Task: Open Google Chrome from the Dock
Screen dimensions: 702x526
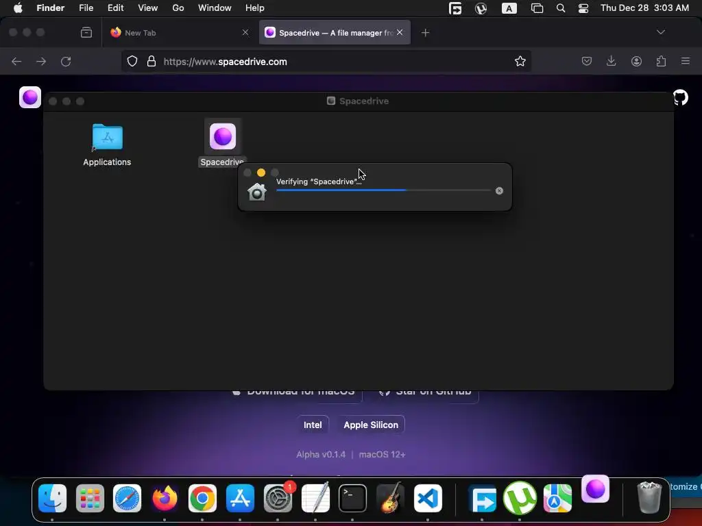Action: coord(202,498)
